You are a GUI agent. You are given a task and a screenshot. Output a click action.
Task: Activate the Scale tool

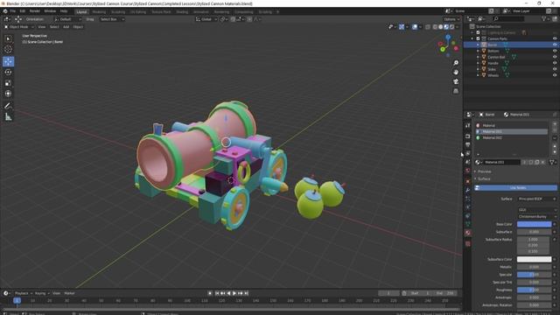[8, 83]
